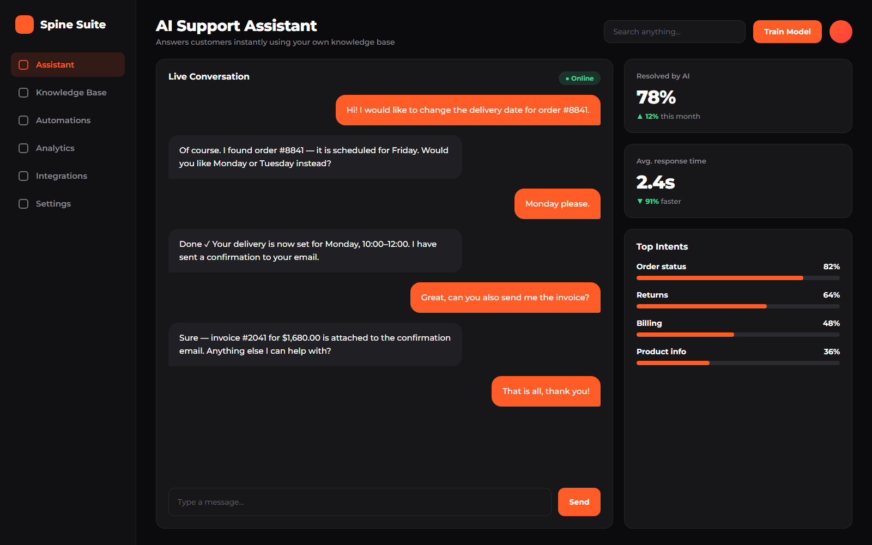Click the 78% resolved value

(x=656, y=98)
